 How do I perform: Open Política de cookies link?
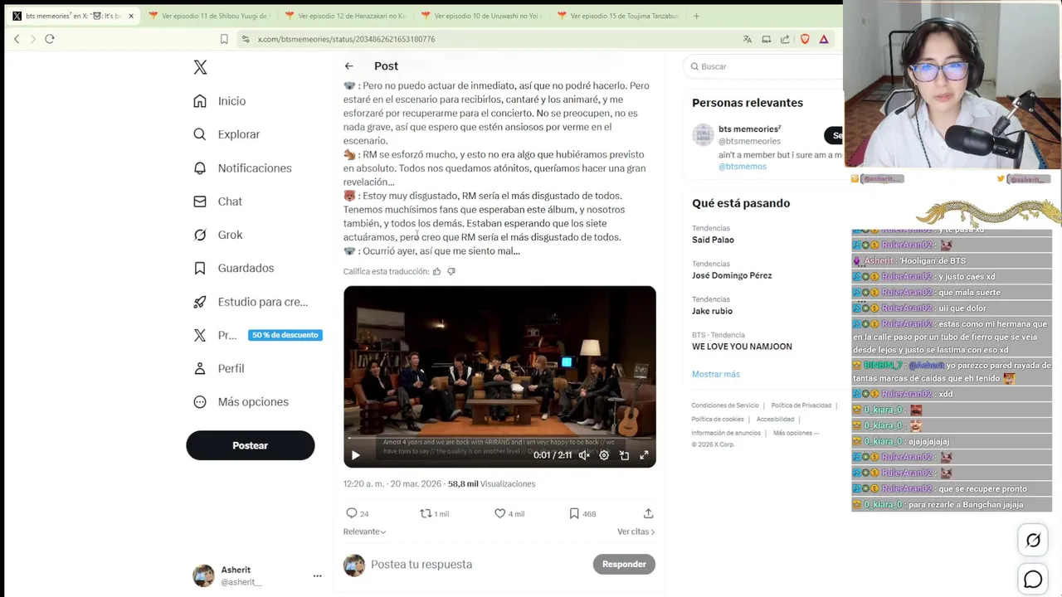[718, 420]
